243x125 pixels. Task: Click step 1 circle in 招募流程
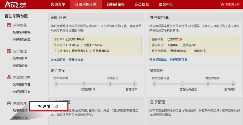click(154, 84)
